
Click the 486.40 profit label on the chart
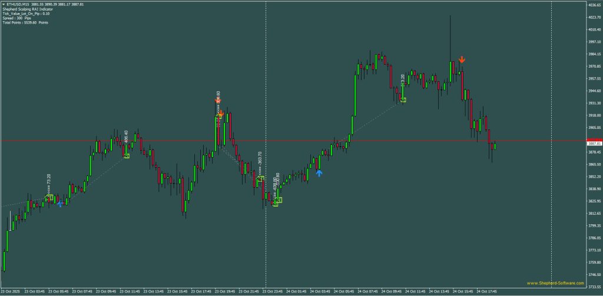[x=126, y=137]
